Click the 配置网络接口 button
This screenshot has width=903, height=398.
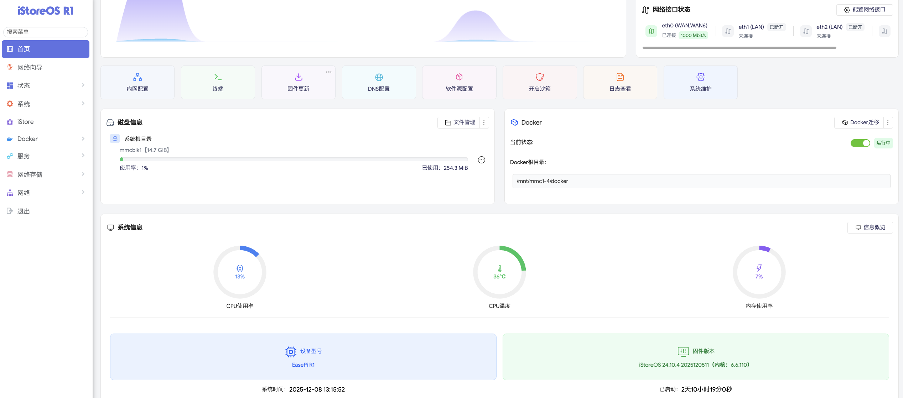pos(865,10)
